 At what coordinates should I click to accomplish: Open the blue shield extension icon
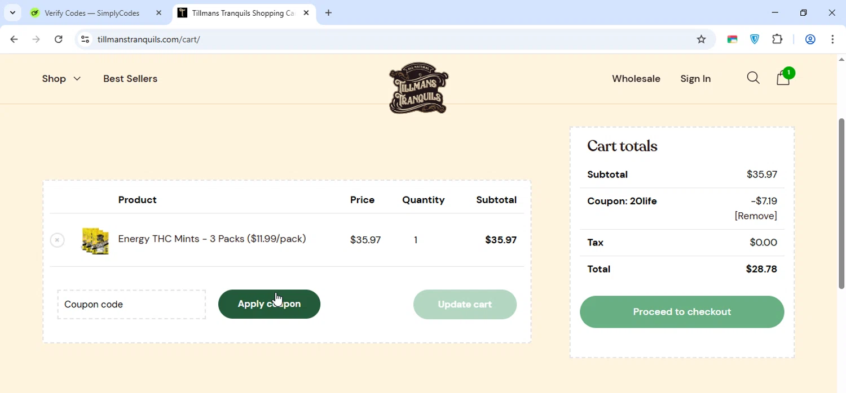[755, 39]
